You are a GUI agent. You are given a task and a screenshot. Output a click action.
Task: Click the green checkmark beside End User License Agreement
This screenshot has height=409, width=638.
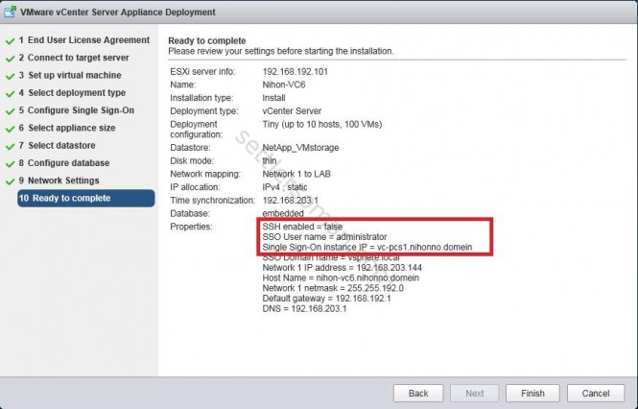click(x=9, y=41)
